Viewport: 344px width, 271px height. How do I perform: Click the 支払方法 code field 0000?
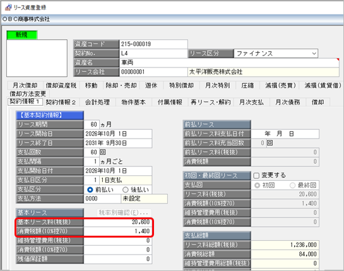tap(102, 199)
